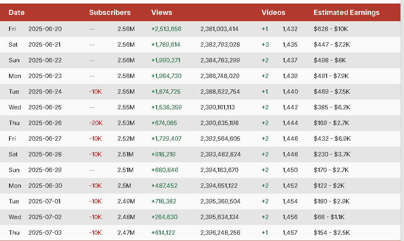
Task: Click the views gain +1,789,614
Action: pos(166,45)
